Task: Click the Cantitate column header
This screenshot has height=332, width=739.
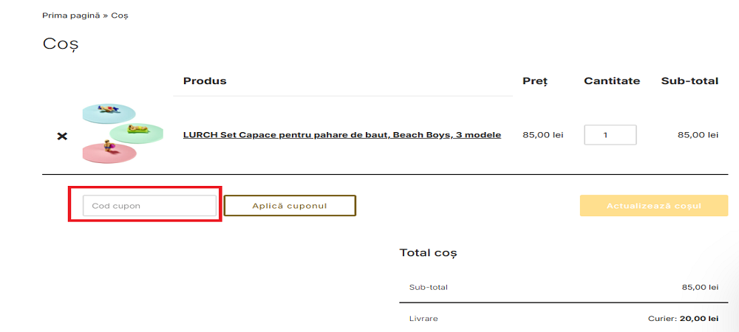Action: (612, 81)
